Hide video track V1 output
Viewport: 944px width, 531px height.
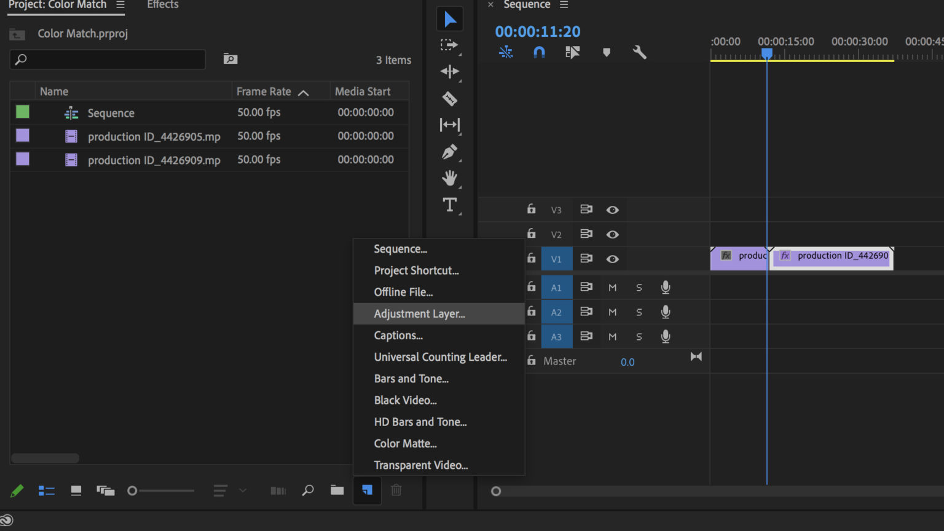612,259
